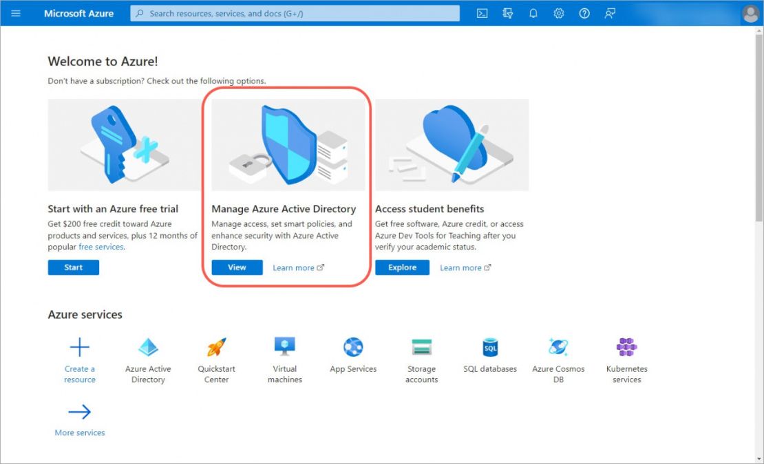Click the Azure services section heading

85,315
